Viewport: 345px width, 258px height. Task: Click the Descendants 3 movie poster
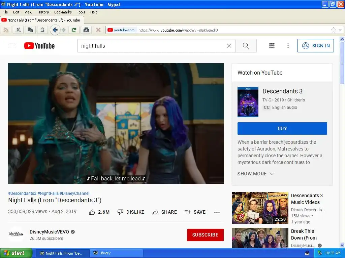(x=248, y=102)
